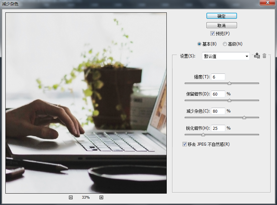This screenshot has height=205, width=277.
Task: Select the 基本 (Basic) radio button
Action: (x=200, y=44)
